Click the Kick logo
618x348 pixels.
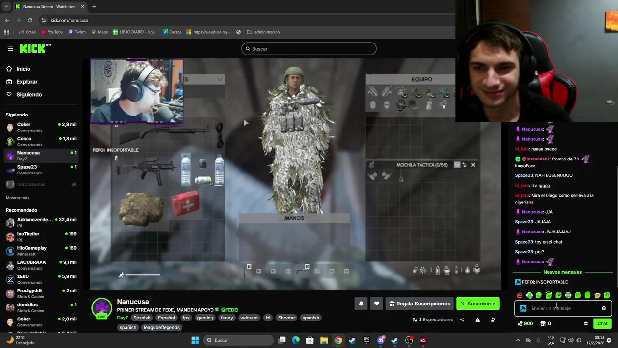(x=35, y=48)
